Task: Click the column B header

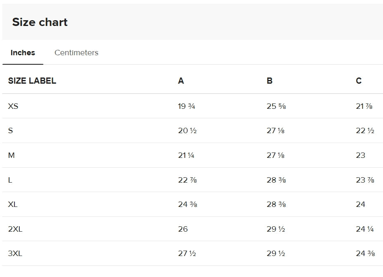Action: 270,81
